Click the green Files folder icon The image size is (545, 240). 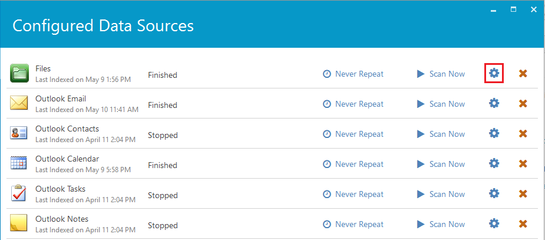point(19,73)
